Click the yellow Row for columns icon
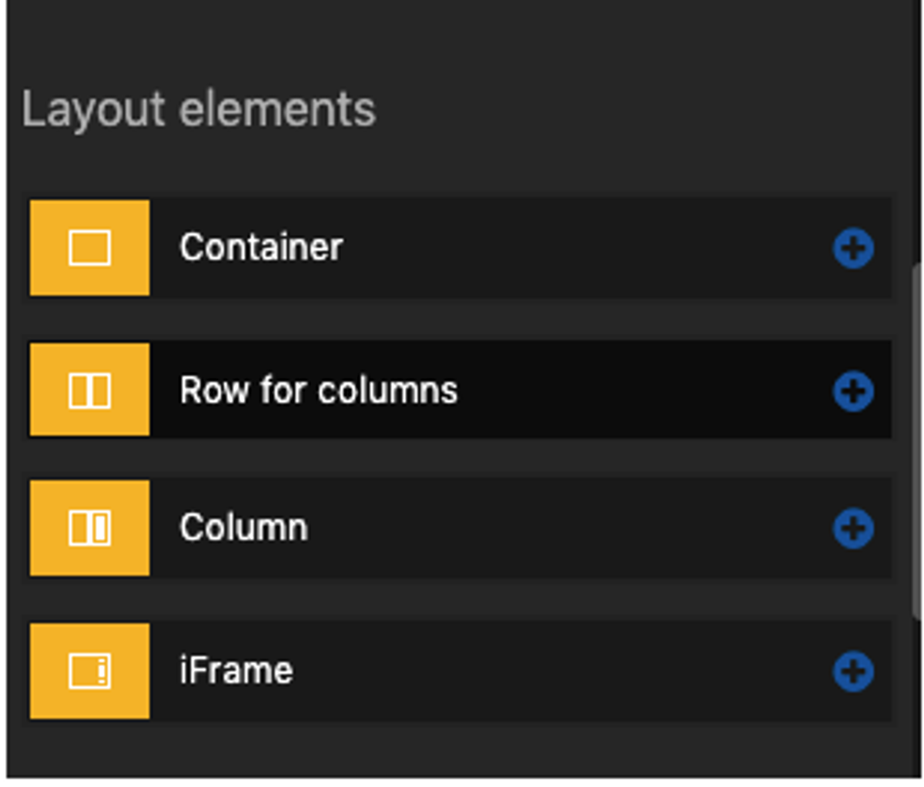924x787 pixels. (x=89, y=390)
